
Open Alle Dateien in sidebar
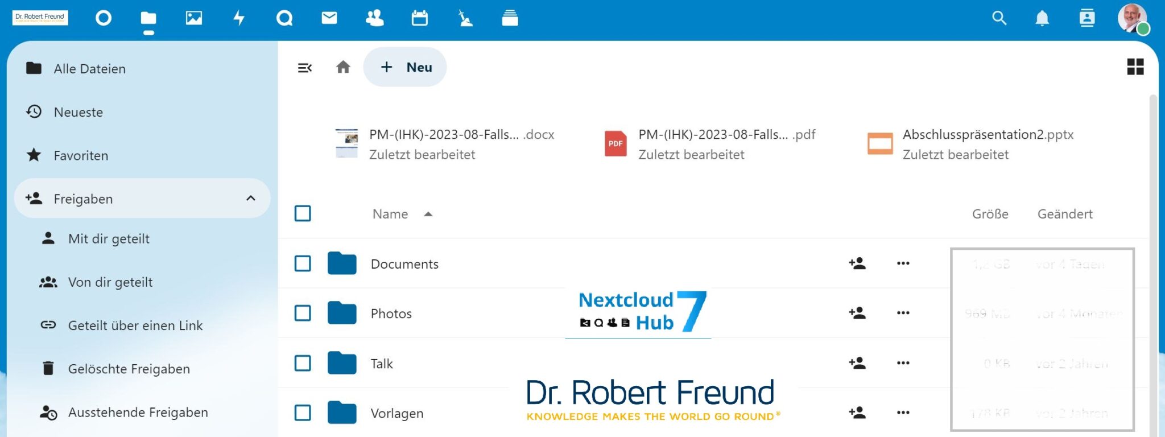(142, 68)
